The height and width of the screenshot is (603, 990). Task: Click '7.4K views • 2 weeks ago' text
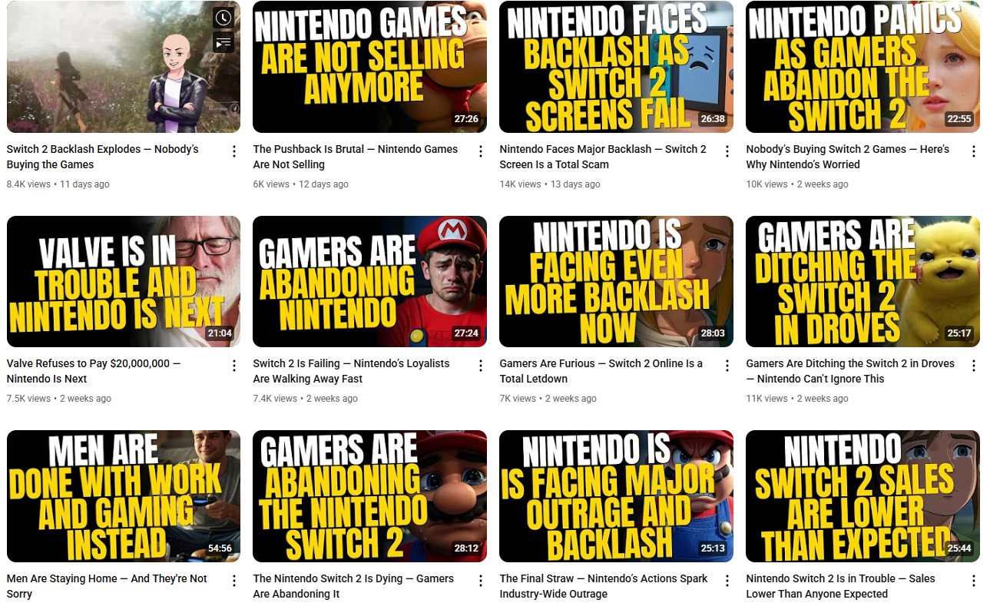click(x=306, y=399)
